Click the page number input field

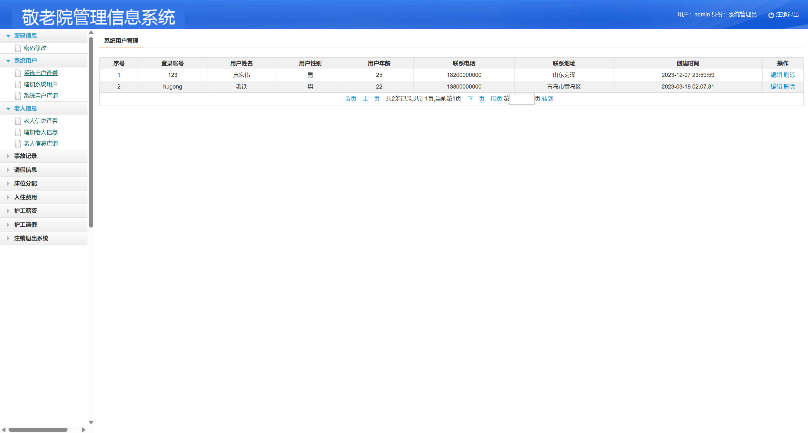[x=522, y=99]
